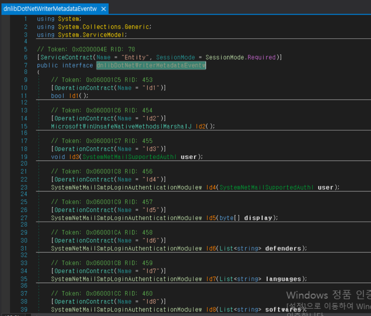Click the highlighted interface name dnlibDotNetWriterMetadataEventw
This screenshot has height=316, width=371.
151,65
